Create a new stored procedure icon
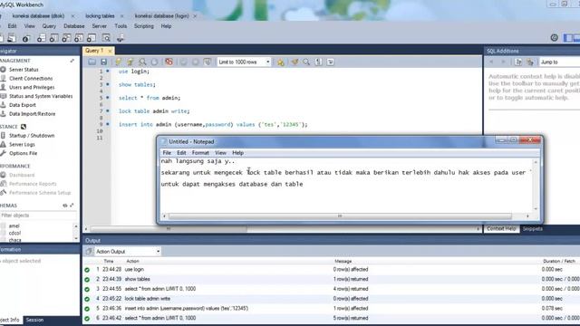The height and width of the screenshot is (326, 580). 79,38
